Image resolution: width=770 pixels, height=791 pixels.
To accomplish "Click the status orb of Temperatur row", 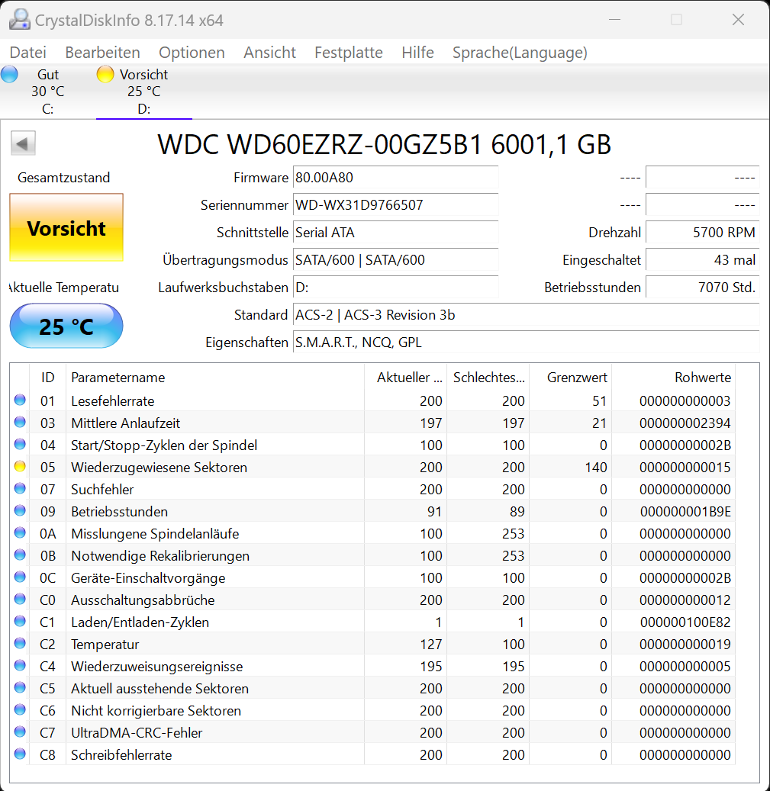I will click(20, 643).
